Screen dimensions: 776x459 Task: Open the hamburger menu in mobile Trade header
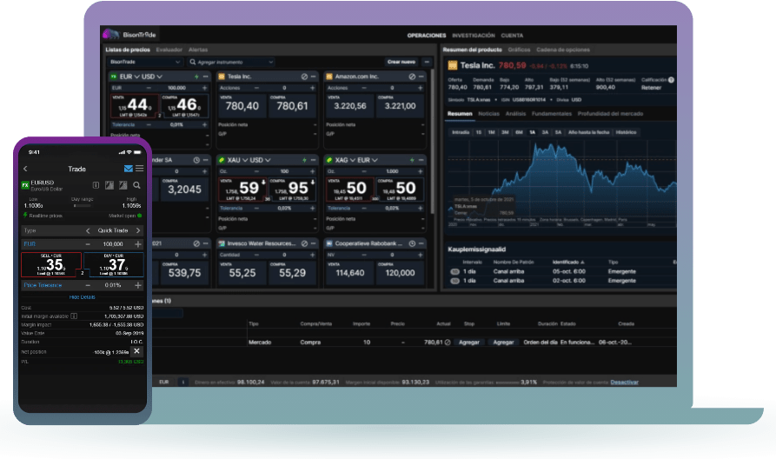[x=140, y=168]
